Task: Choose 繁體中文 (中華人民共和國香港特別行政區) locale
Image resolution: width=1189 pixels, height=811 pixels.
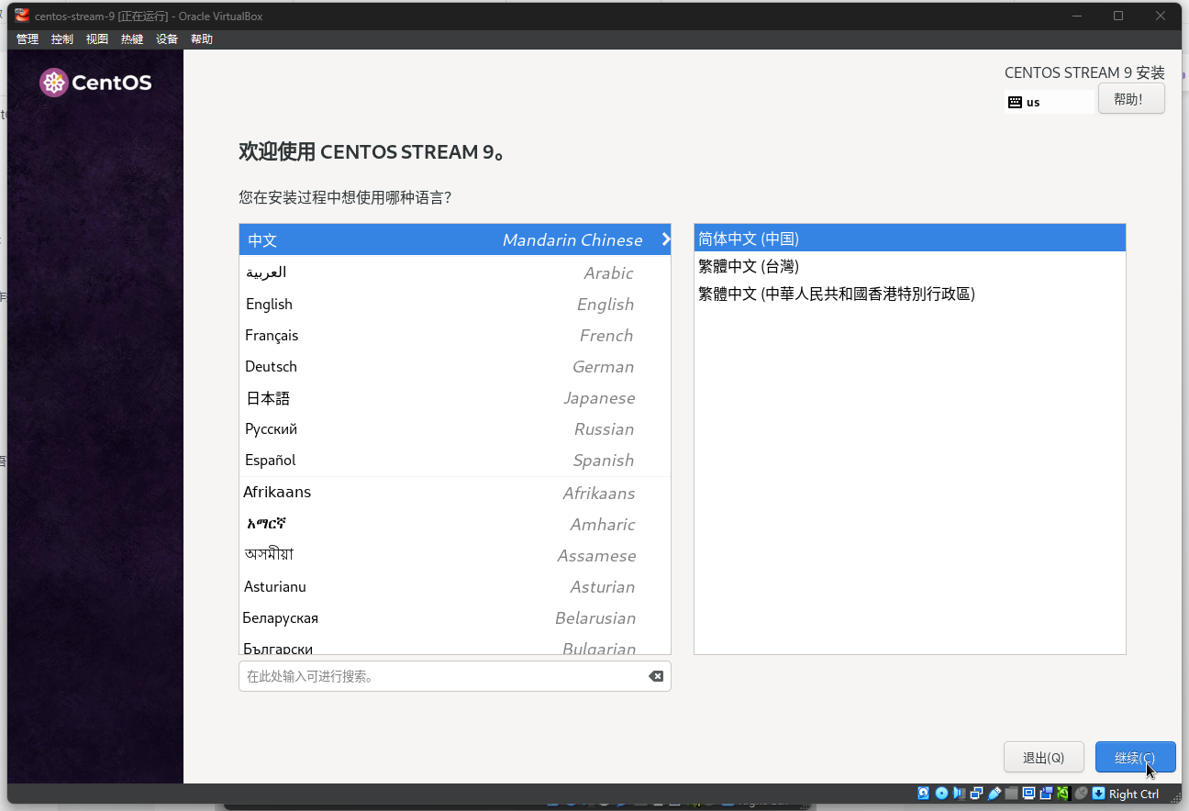Action: pyautogui.click(x=910, y=294)
